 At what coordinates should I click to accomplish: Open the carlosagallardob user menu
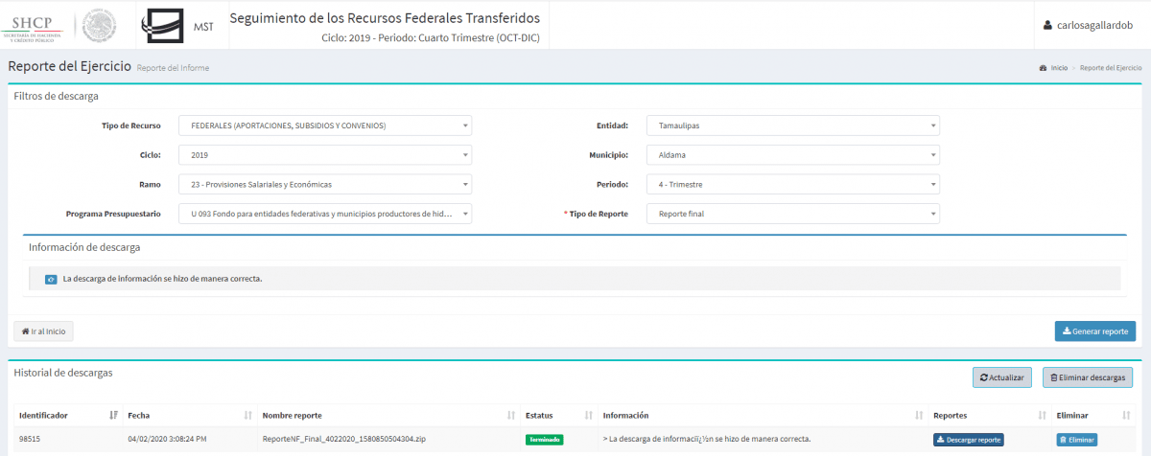click(1092, 26)
